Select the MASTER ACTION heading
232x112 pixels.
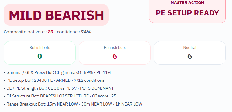click(187, 3)
